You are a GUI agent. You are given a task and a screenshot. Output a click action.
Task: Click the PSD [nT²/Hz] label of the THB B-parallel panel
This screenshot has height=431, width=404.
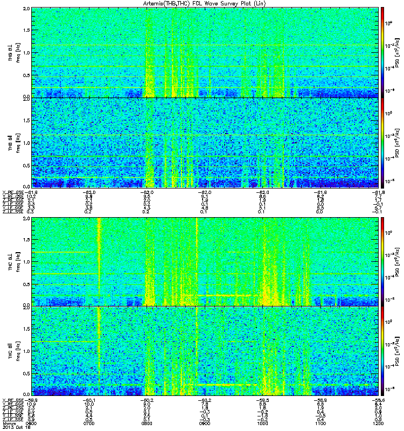click(x=397, y=143)
